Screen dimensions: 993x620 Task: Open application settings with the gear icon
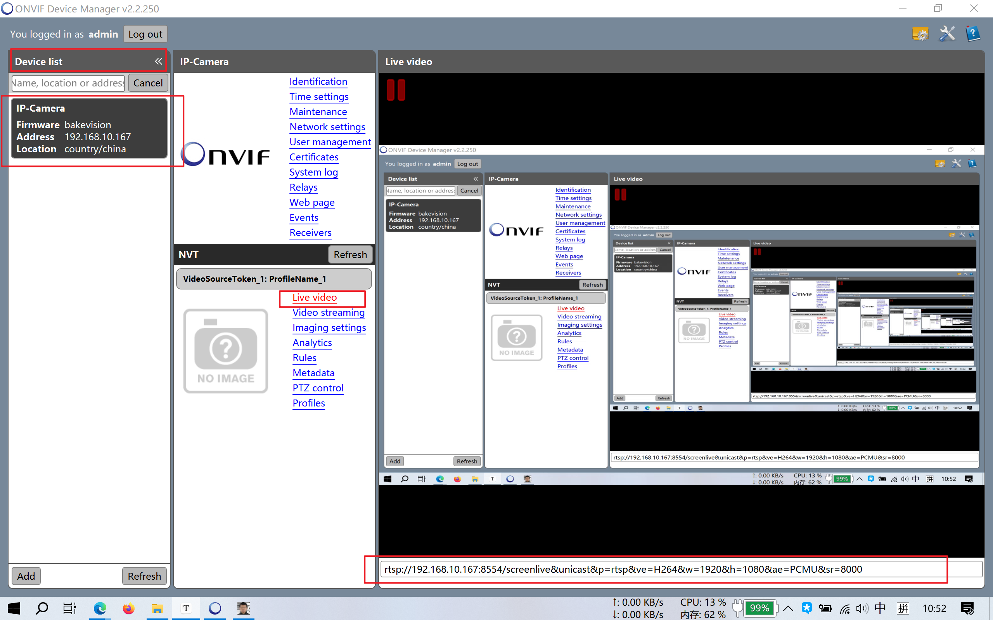pos(920,34)
